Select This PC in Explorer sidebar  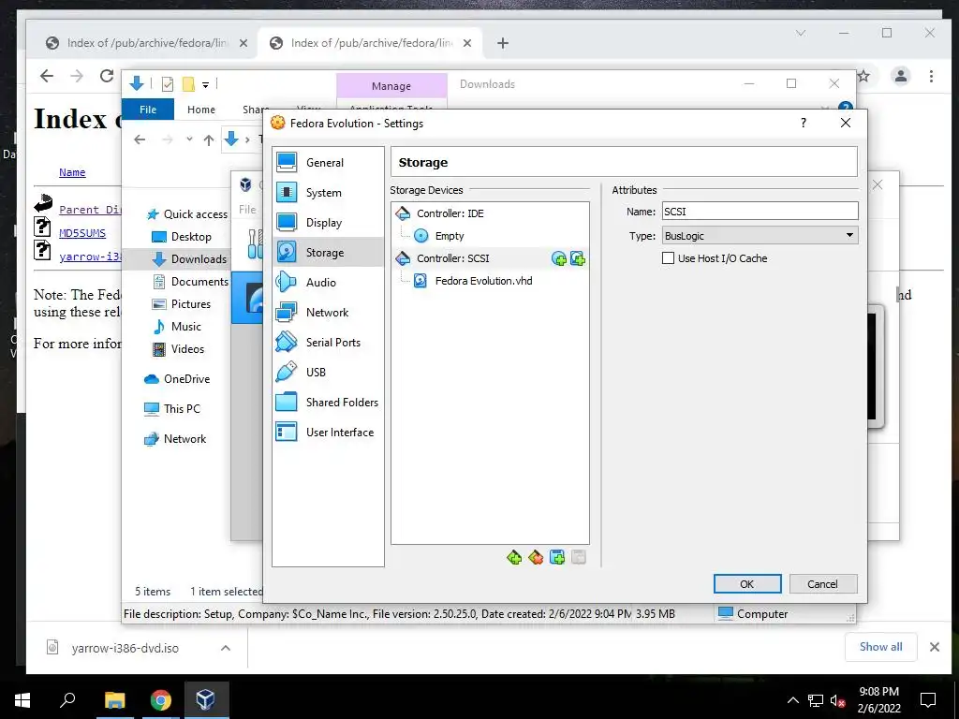click(x=172, y=409)
